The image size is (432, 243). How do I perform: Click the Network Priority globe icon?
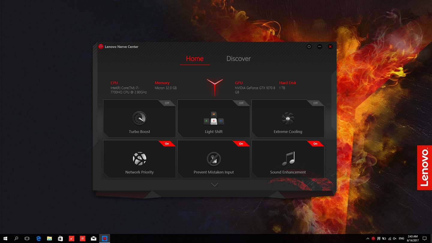139,159
